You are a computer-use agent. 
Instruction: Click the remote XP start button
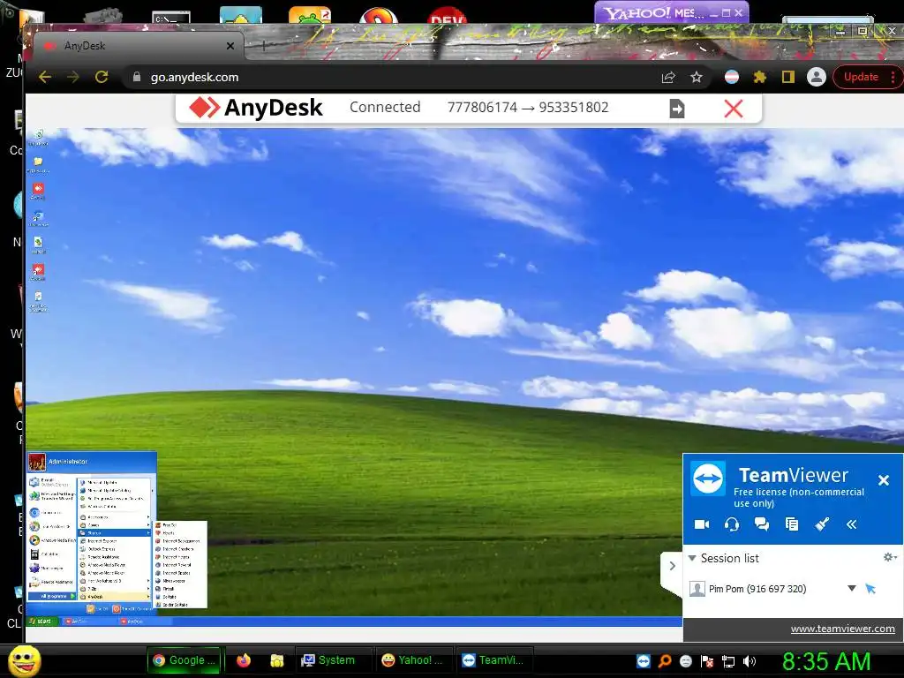coord(41,621)
